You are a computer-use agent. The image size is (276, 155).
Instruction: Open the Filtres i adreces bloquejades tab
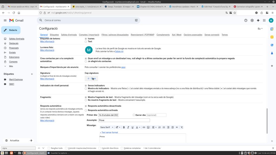tap(115, 35)
